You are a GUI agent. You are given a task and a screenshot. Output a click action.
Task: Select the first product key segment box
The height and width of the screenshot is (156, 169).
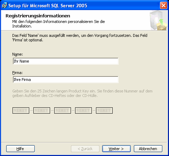click(x=21, y=110)
